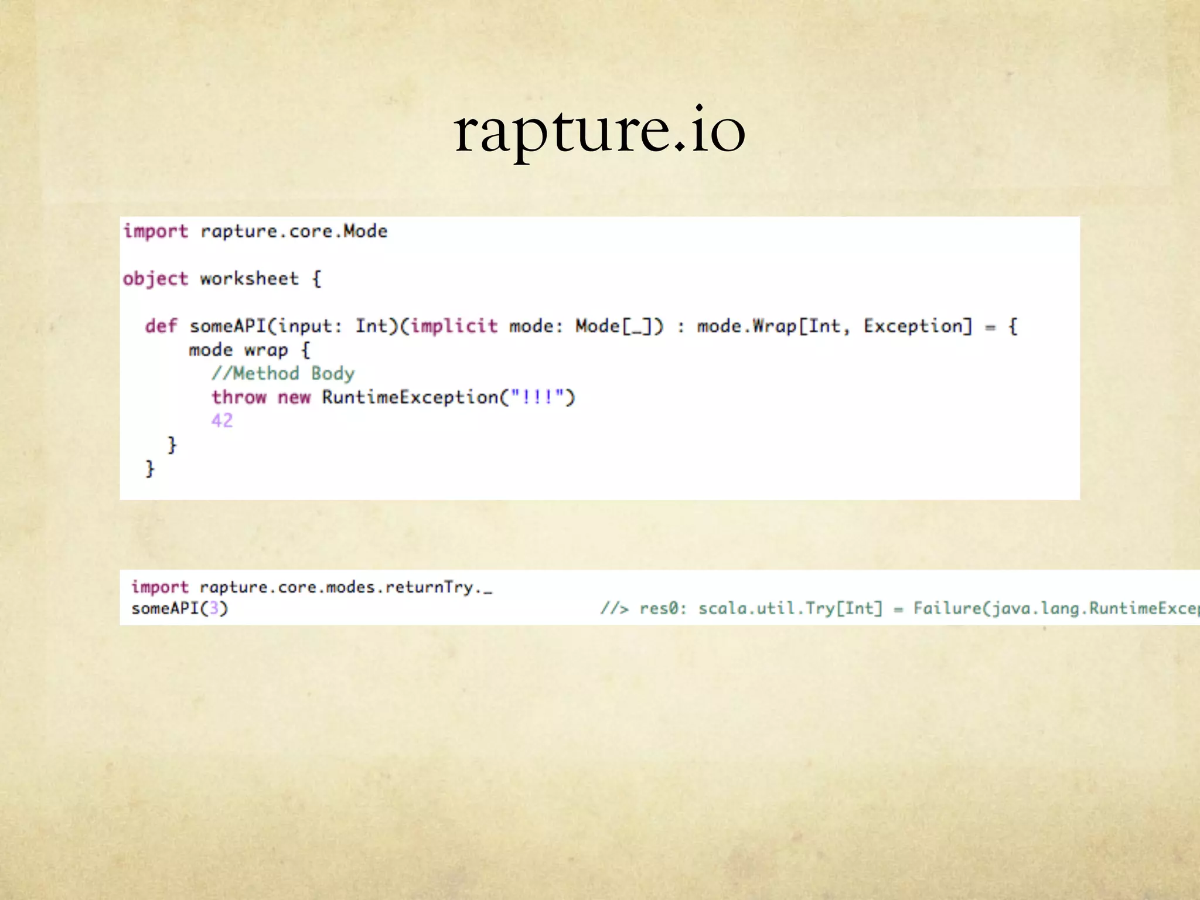1200x900 pixels.
Task: Click the number literal "42"
Action: [222, 420]
